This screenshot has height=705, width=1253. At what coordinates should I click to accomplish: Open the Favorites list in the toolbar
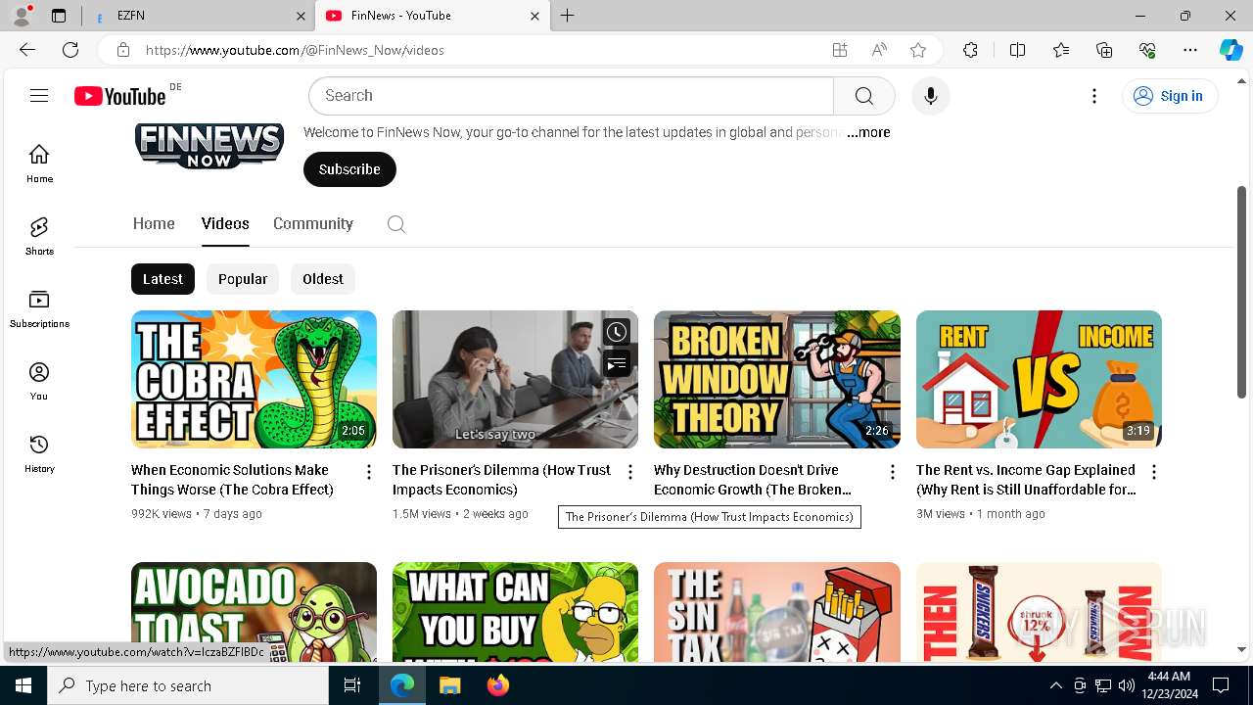(1061, 50)
